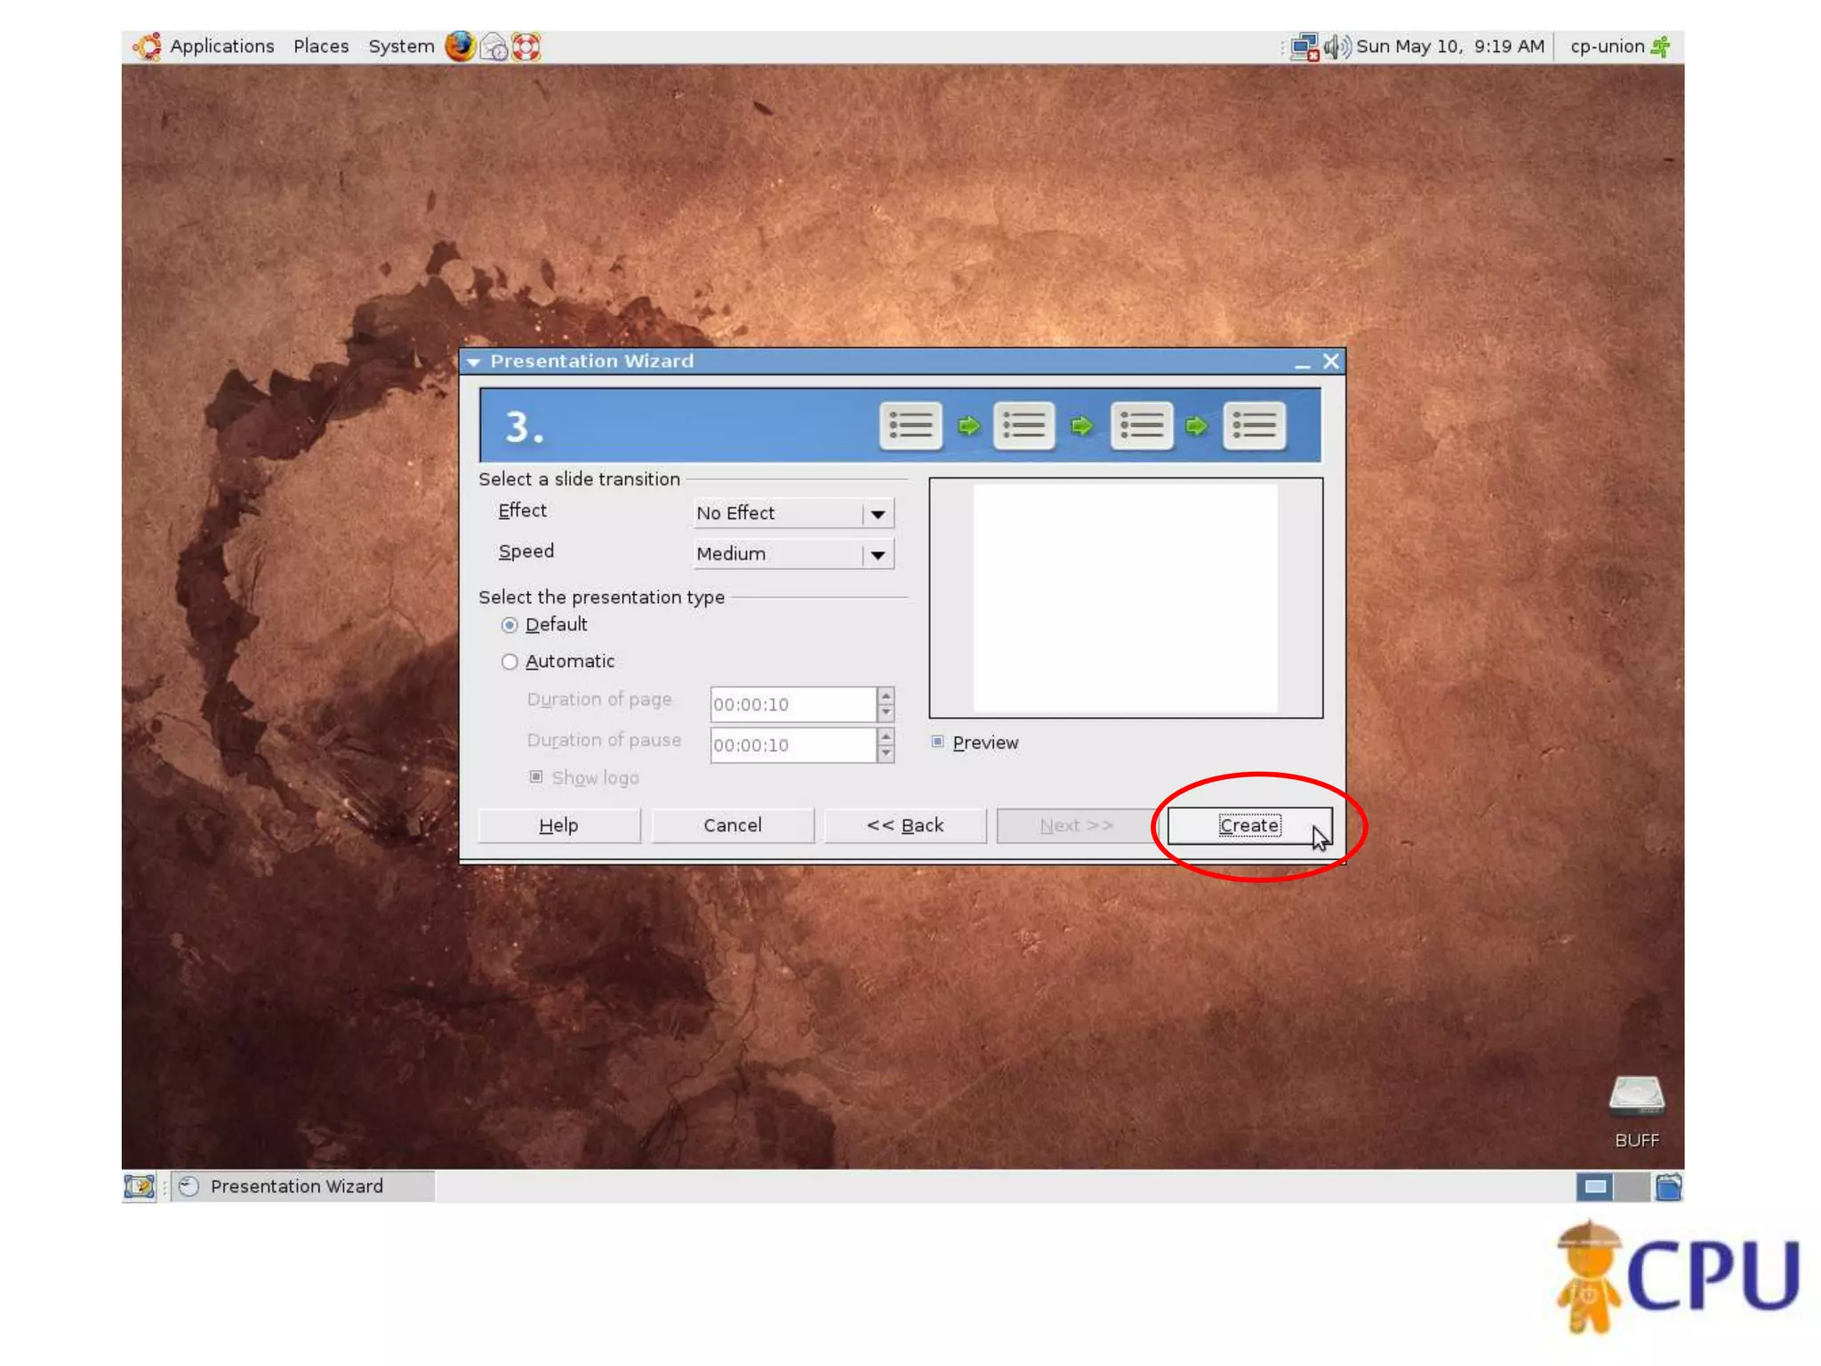Viewport: 1821px width, 1366px height.
Task: Open the Evolution mail icon in panel
Action: (x=493, y=46)
